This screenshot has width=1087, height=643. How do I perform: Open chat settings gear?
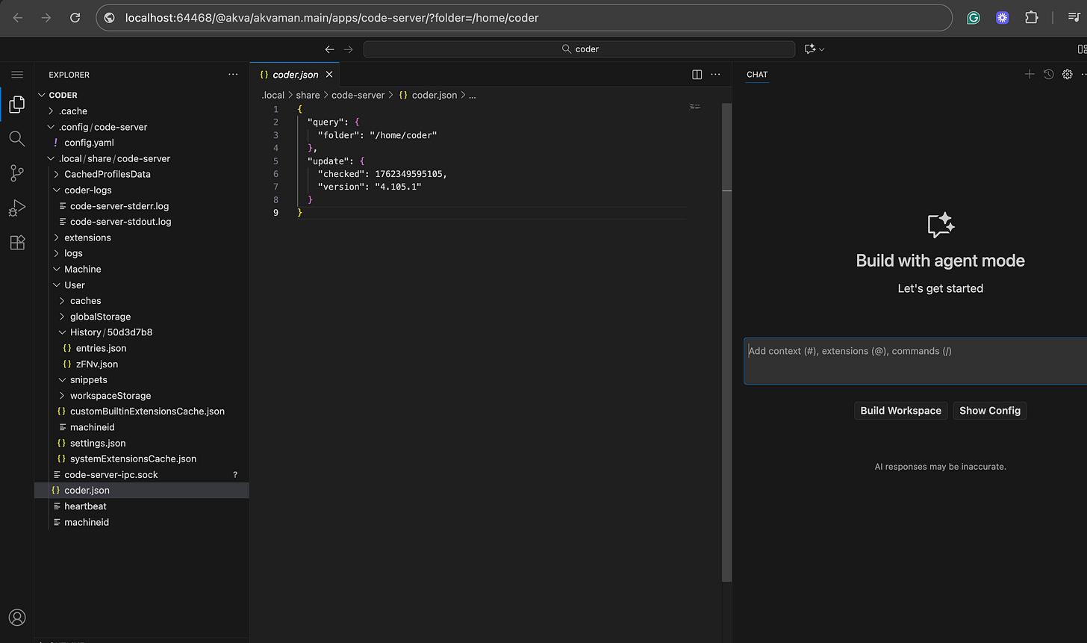pos(1067,74)
